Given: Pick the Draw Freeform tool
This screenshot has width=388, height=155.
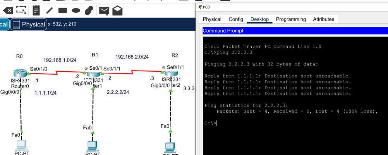Looking at the screenshot, I should click(89, 10).
